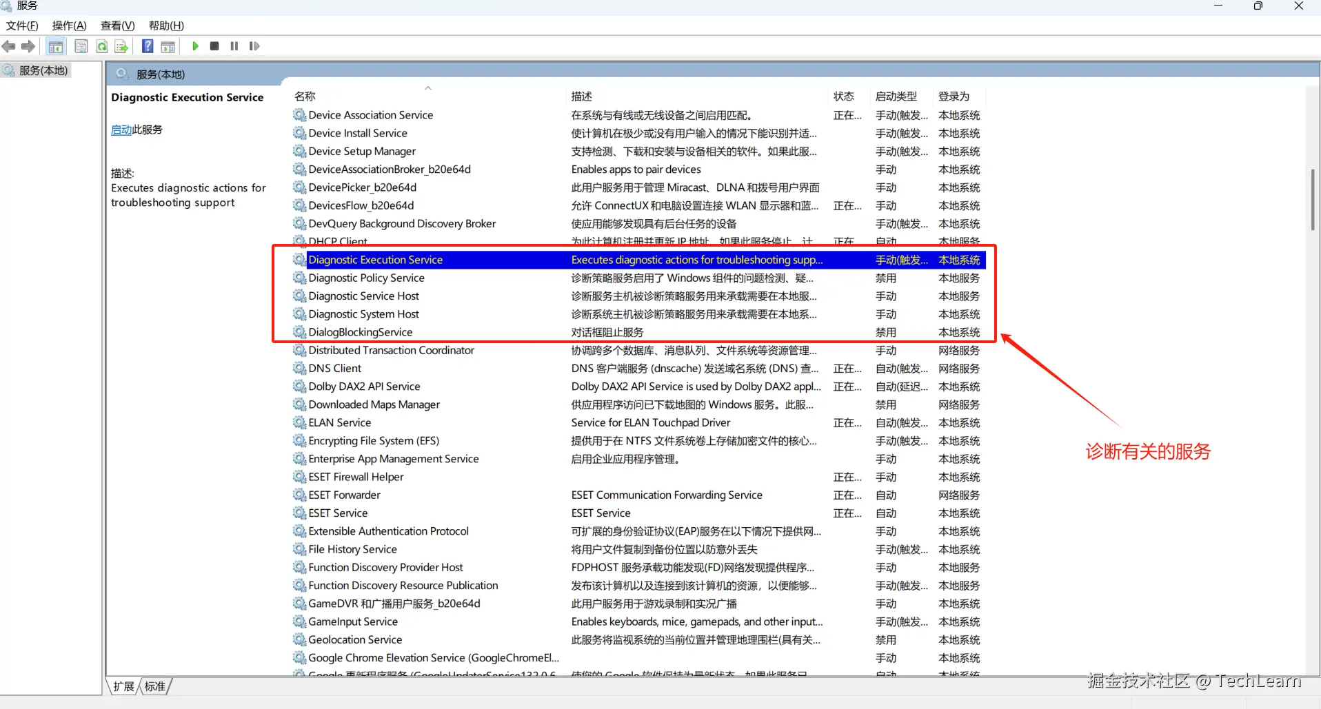Click the gear icon beside ESET Service
This screenshot has height=709, width=1321.
[299, 513]
